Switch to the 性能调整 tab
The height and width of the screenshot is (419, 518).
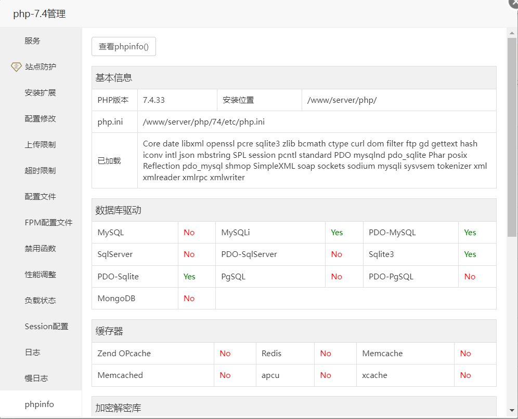coord(41,275)
